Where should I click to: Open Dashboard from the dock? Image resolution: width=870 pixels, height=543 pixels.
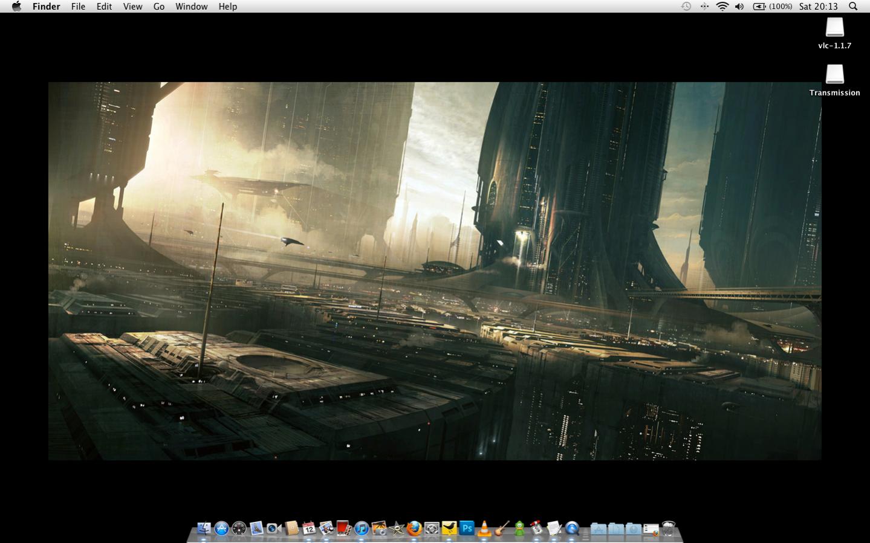(239, 529)
